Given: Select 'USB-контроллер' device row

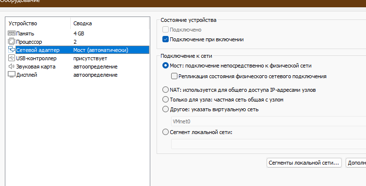Looking at the screenshot, I should click(78, 58).
